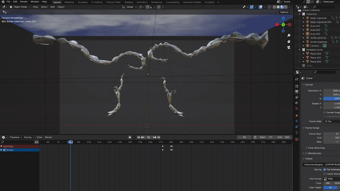Open the Object properties tab
Screen dimensions: 340x191
(297, 115)
